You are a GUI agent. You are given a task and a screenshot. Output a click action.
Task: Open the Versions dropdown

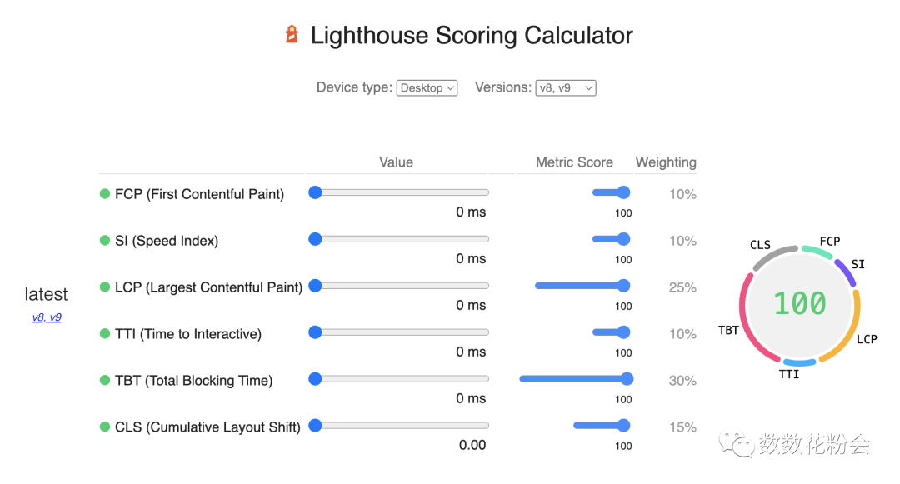(566, 87)
